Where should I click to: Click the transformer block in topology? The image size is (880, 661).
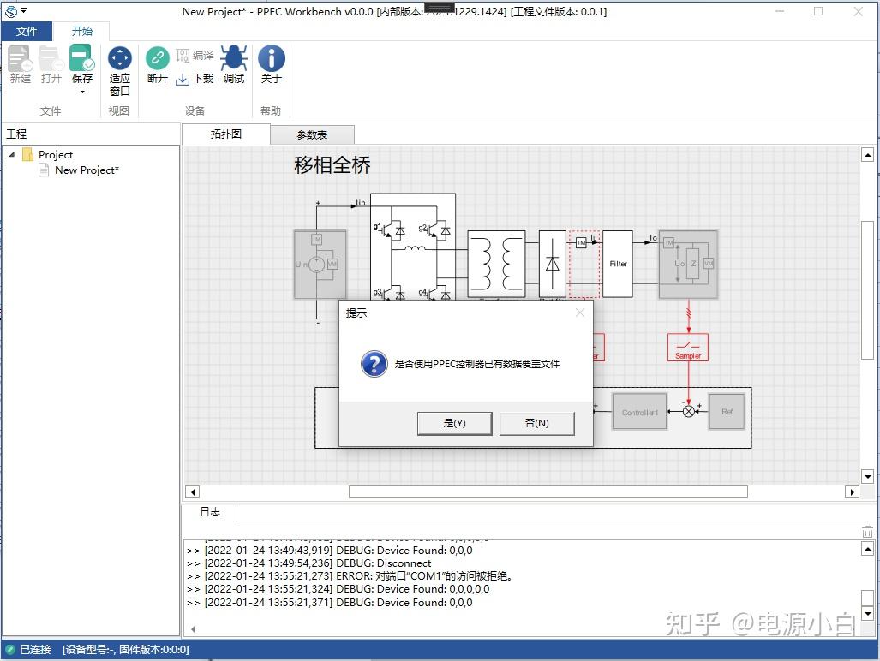[x=496, y=264]
